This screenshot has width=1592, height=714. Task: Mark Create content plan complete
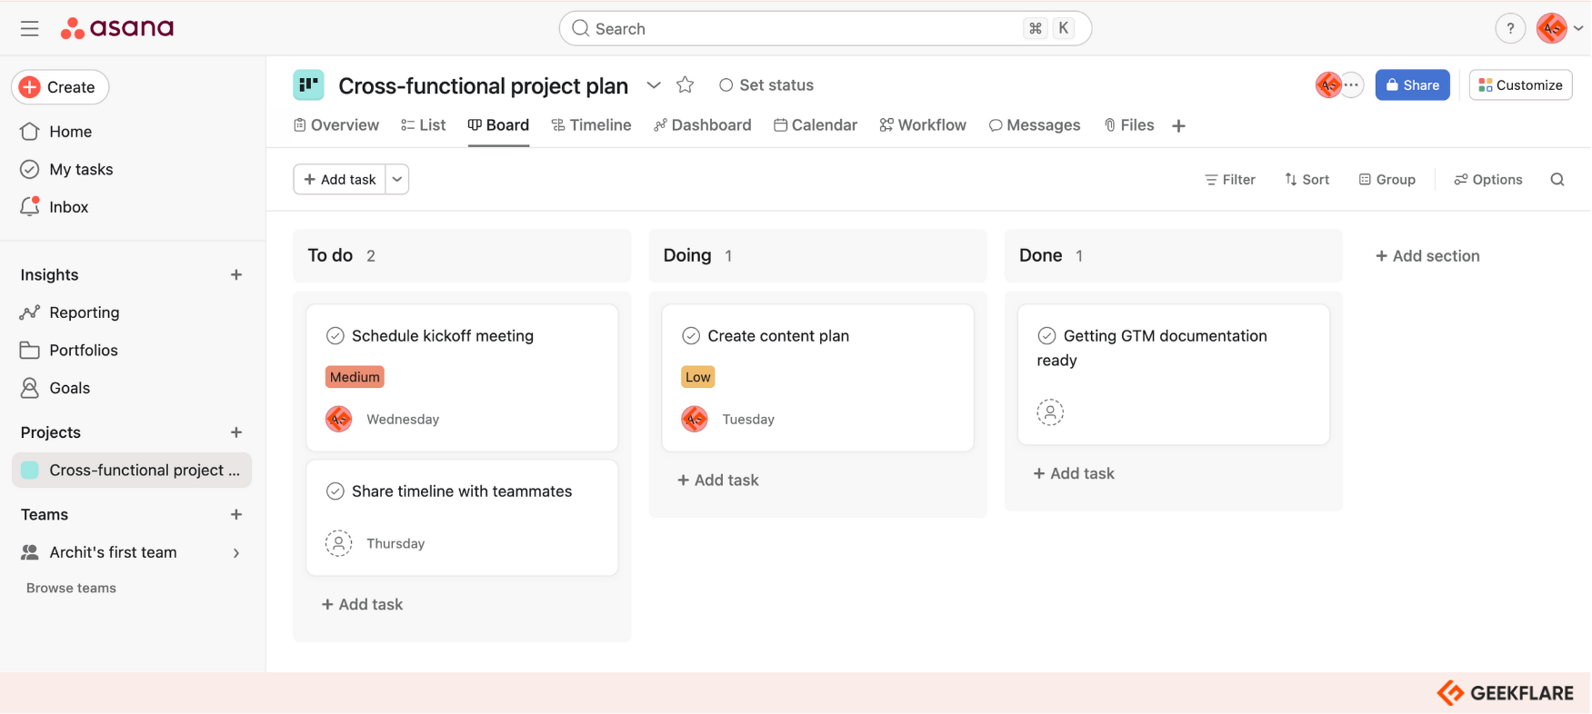coord(691,336)
